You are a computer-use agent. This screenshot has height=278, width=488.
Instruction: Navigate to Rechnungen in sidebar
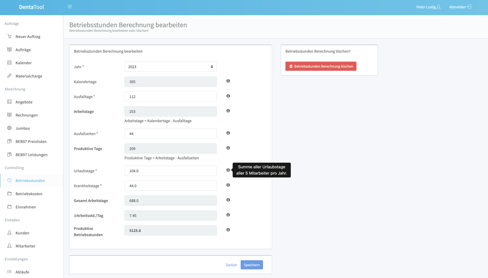coord(26,115)
